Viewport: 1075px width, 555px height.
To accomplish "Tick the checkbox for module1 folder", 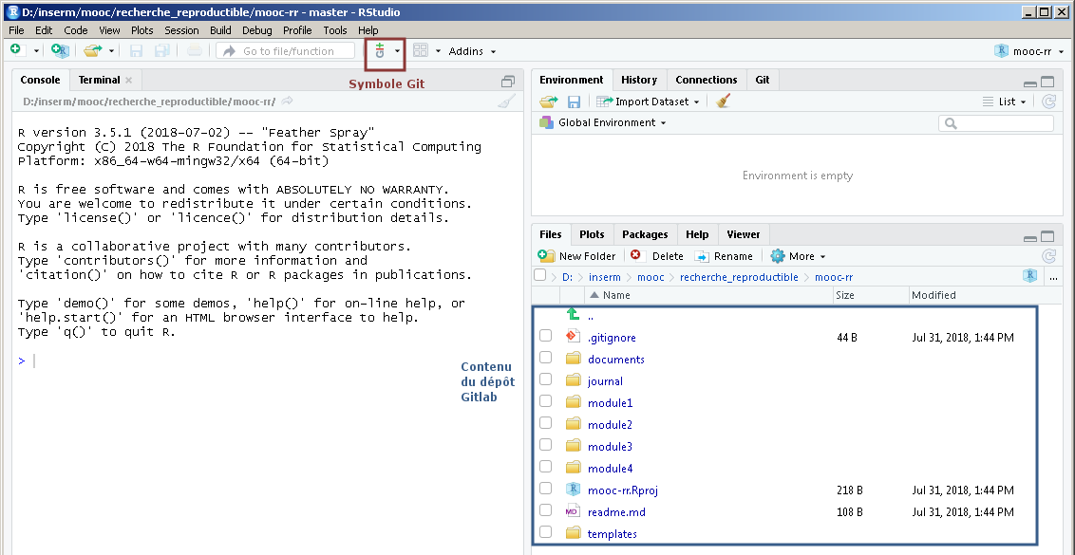I will pos(545,402).
